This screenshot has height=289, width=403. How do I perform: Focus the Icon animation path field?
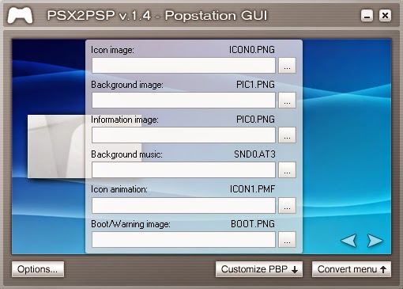(183, 205)
